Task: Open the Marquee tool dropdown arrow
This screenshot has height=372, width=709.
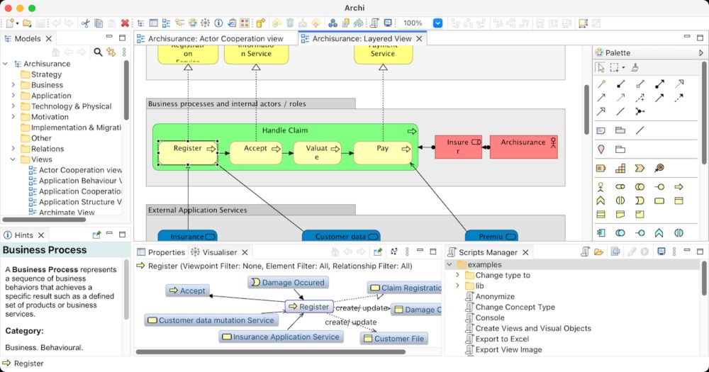Action: coord(623,68)
